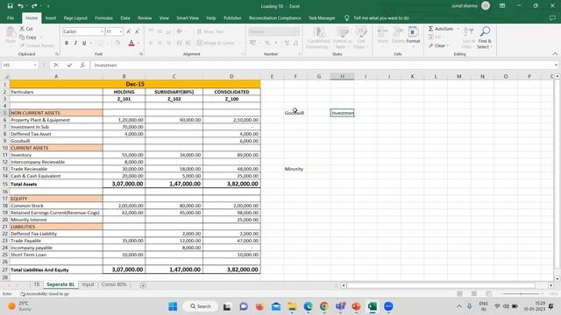Click the zoom slider in status bar

pos(521,294)
